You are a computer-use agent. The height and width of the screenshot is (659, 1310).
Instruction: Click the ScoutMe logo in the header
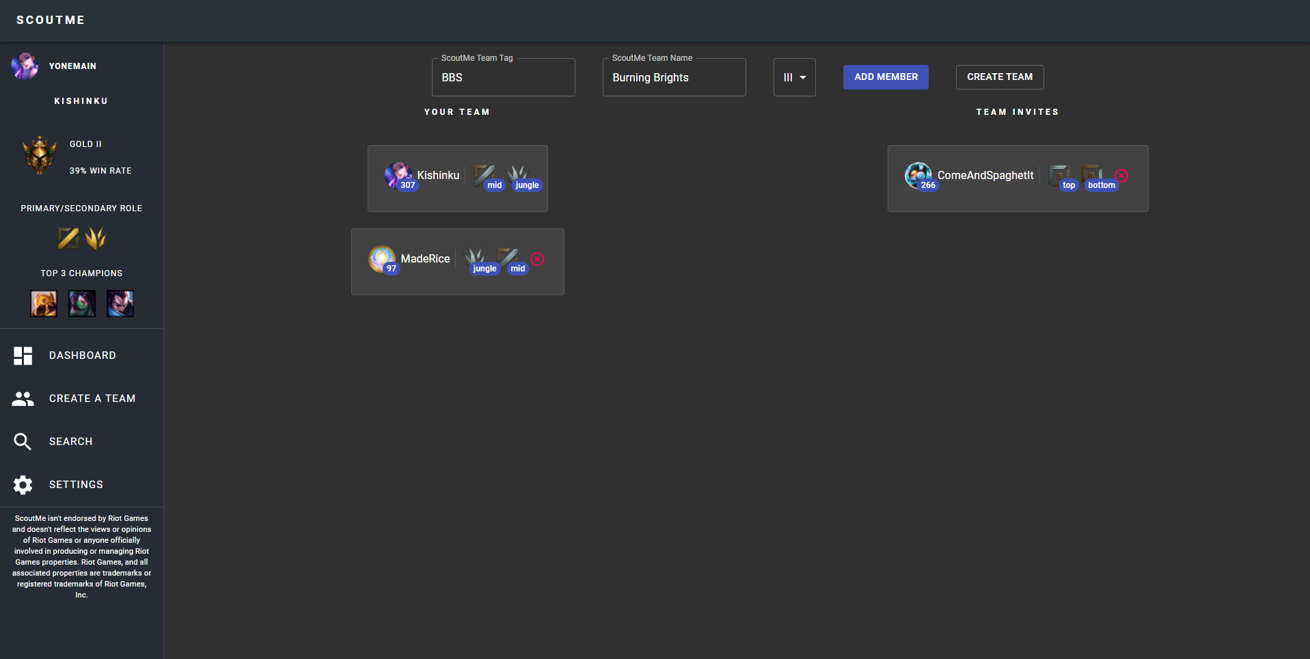[51, 20]
